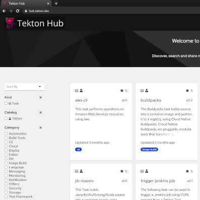Check the Tekton catalog checkbox
The height and width of the screenshot is (200, 200).
tap(6, 118)
